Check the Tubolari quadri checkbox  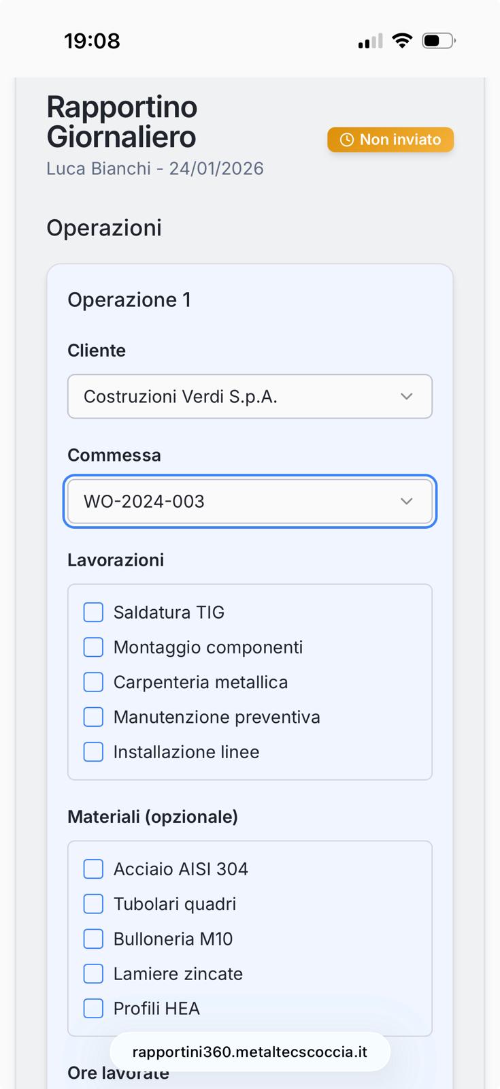(93, 904)
